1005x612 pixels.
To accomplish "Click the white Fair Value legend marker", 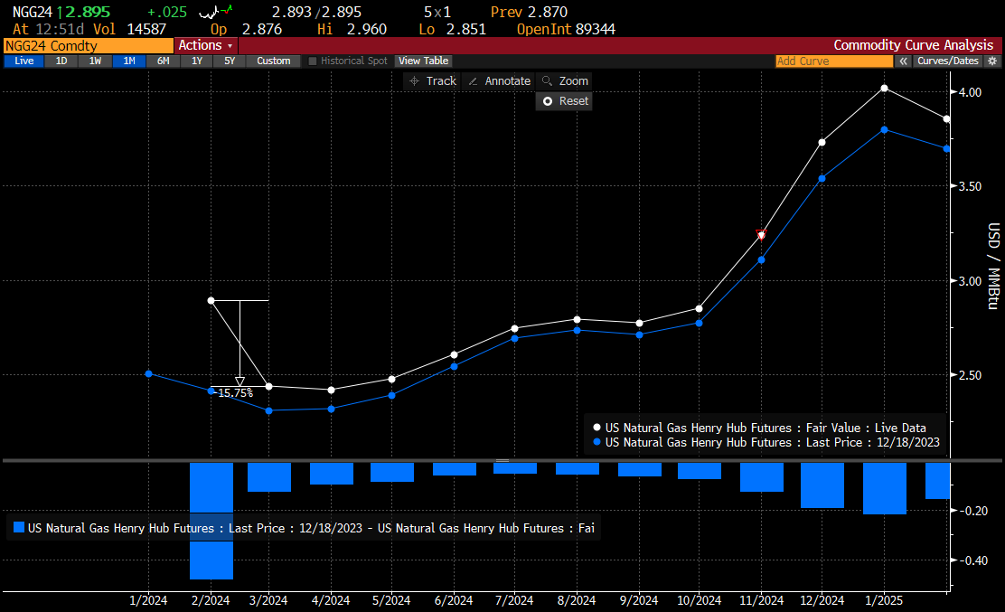I will [x=596, y=428].
